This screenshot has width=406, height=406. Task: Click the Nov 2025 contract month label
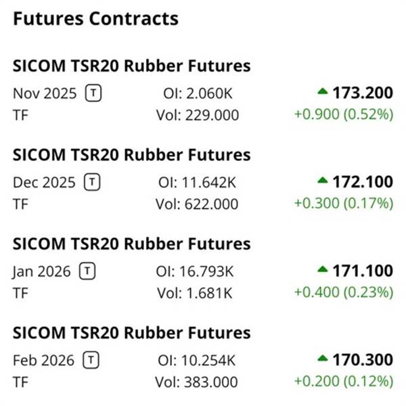click(45, 93)
